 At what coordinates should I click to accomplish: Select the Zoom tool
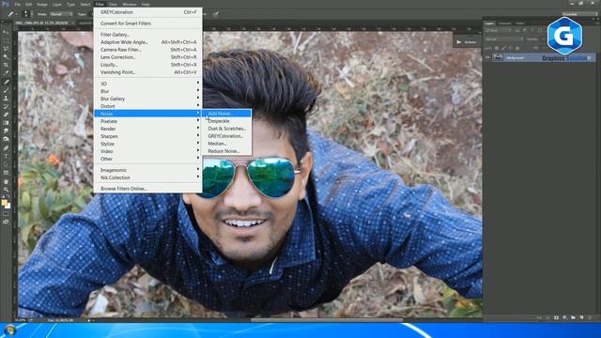click(x=6, y=190)
